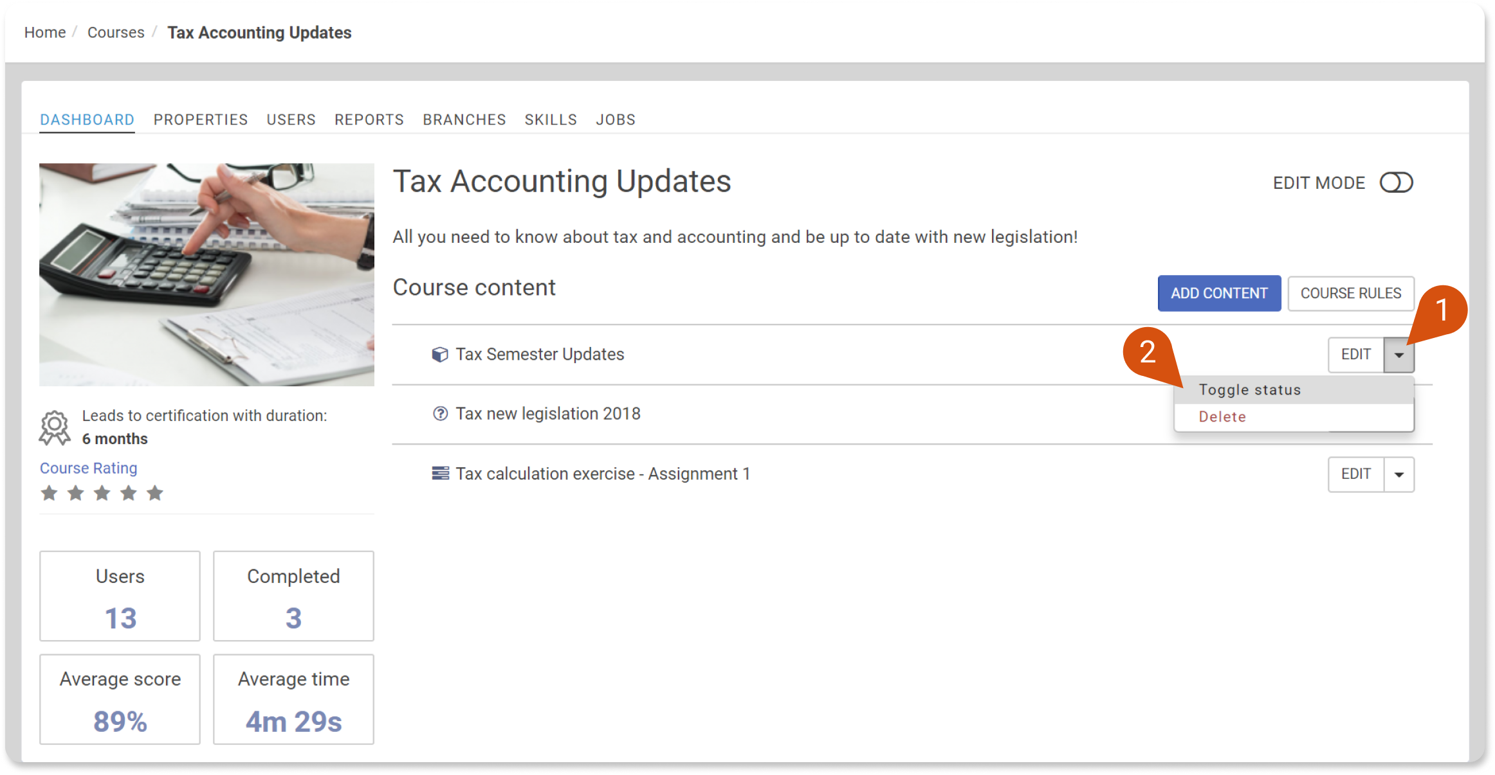Screen dimensions: 1495x775
Task: Open the USERS tab
Action: point(291,120)
